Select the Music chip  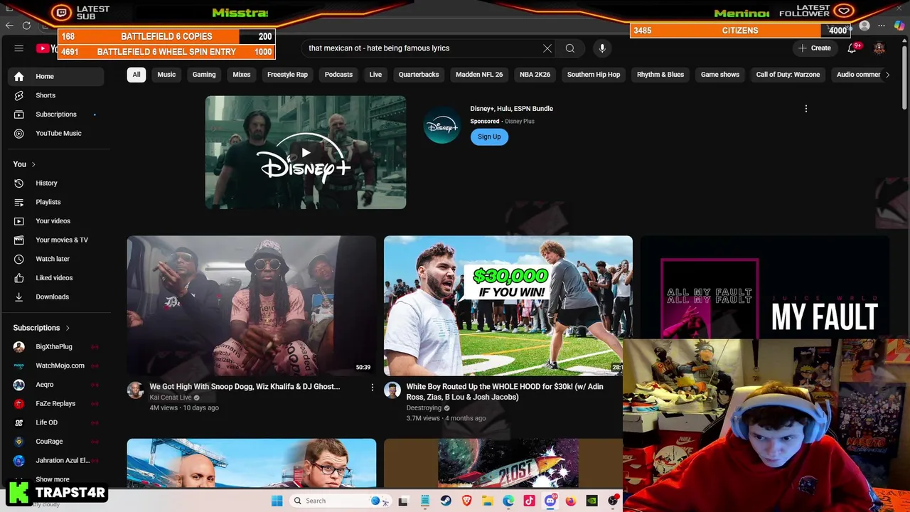[x=166, y=75]
